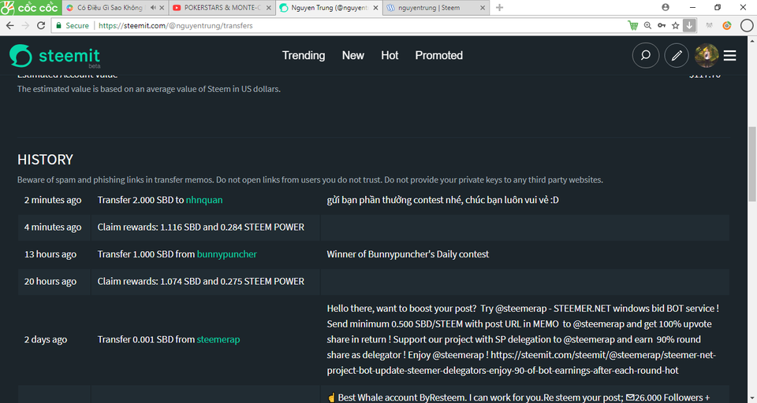Open the orange-green circular extension icon
The width and height of the screenshot is (757, 403).
click(x=726, y=25)
